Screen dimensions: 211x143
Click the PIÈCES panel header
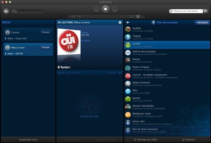[6, 22]
